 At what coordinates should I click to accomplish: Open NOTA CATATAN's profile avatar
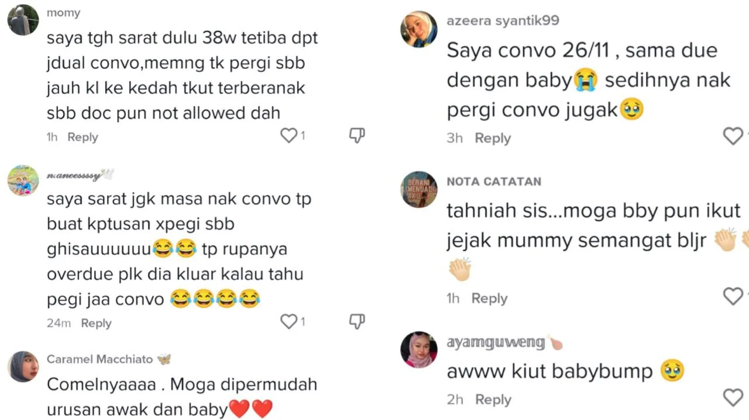click(418, 189)
